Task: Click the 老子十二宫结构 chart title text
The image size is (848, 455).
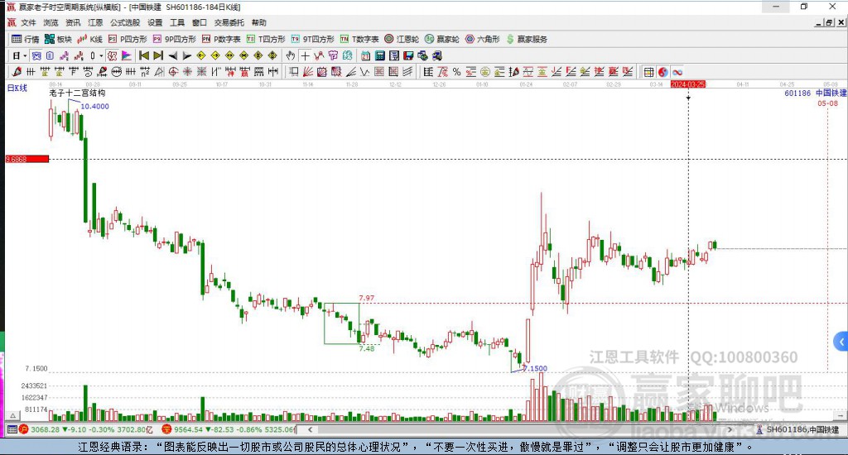Action: click(77, 93)
